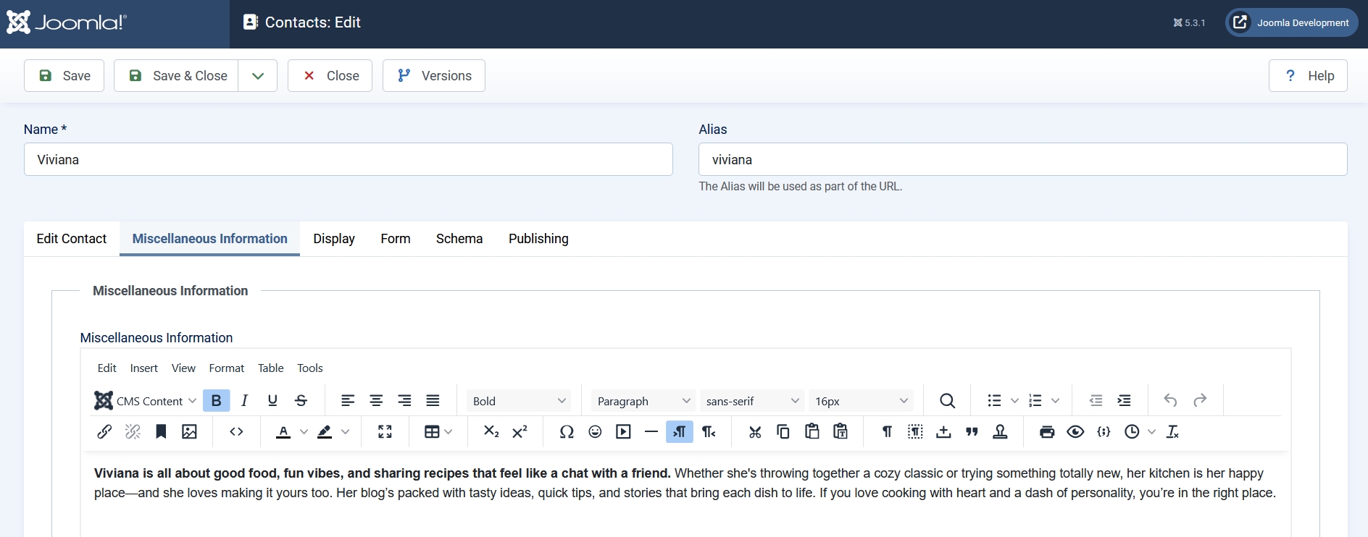
Task: Click the Save button
Action: 64,75
